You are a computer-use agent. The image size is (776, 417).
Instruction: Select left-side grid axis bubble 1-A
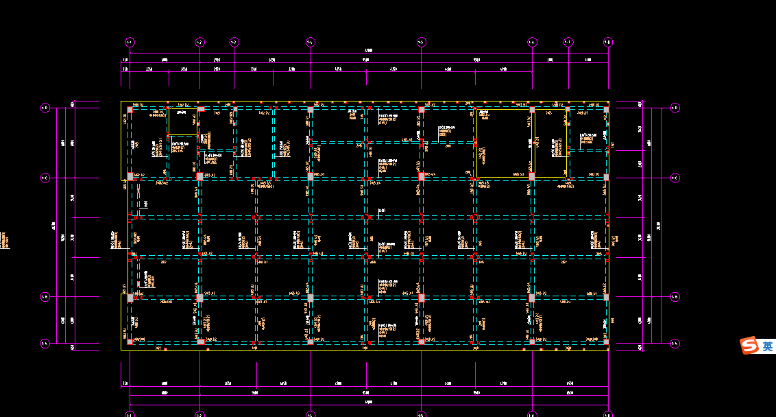coord(45,343)
